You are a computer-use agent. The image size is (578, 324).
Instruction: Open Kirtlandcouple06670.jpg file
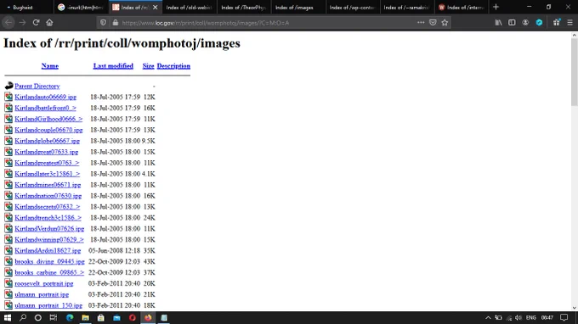[x=48, y=130]
